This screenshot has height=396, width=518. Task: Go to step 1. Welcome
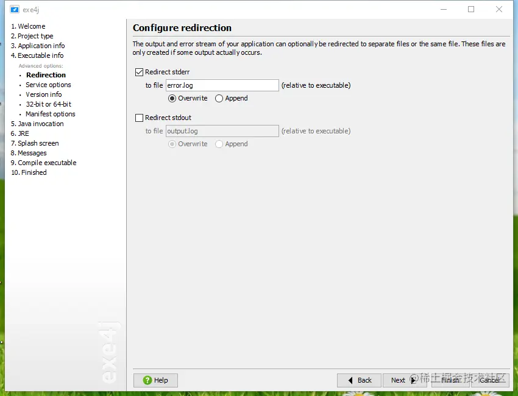point(28,26)
